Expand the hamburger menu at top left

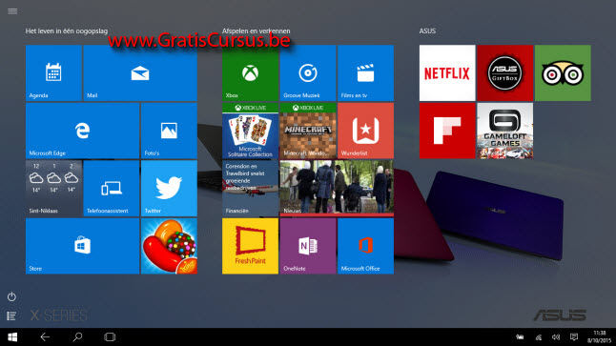pyautogui.click(x=12, y=11)
